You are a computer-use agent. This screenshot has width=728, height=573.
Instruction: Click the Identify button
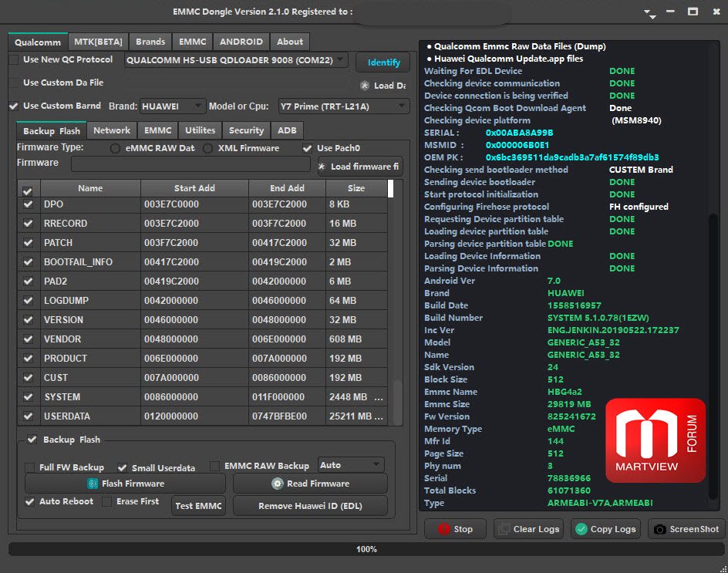(x=383, y=62)
